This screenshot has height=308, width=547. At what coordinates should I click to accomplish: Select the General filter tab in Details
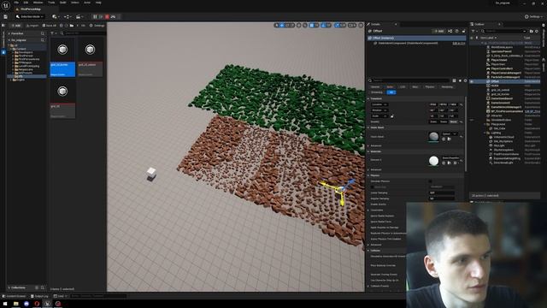point(375,87)
